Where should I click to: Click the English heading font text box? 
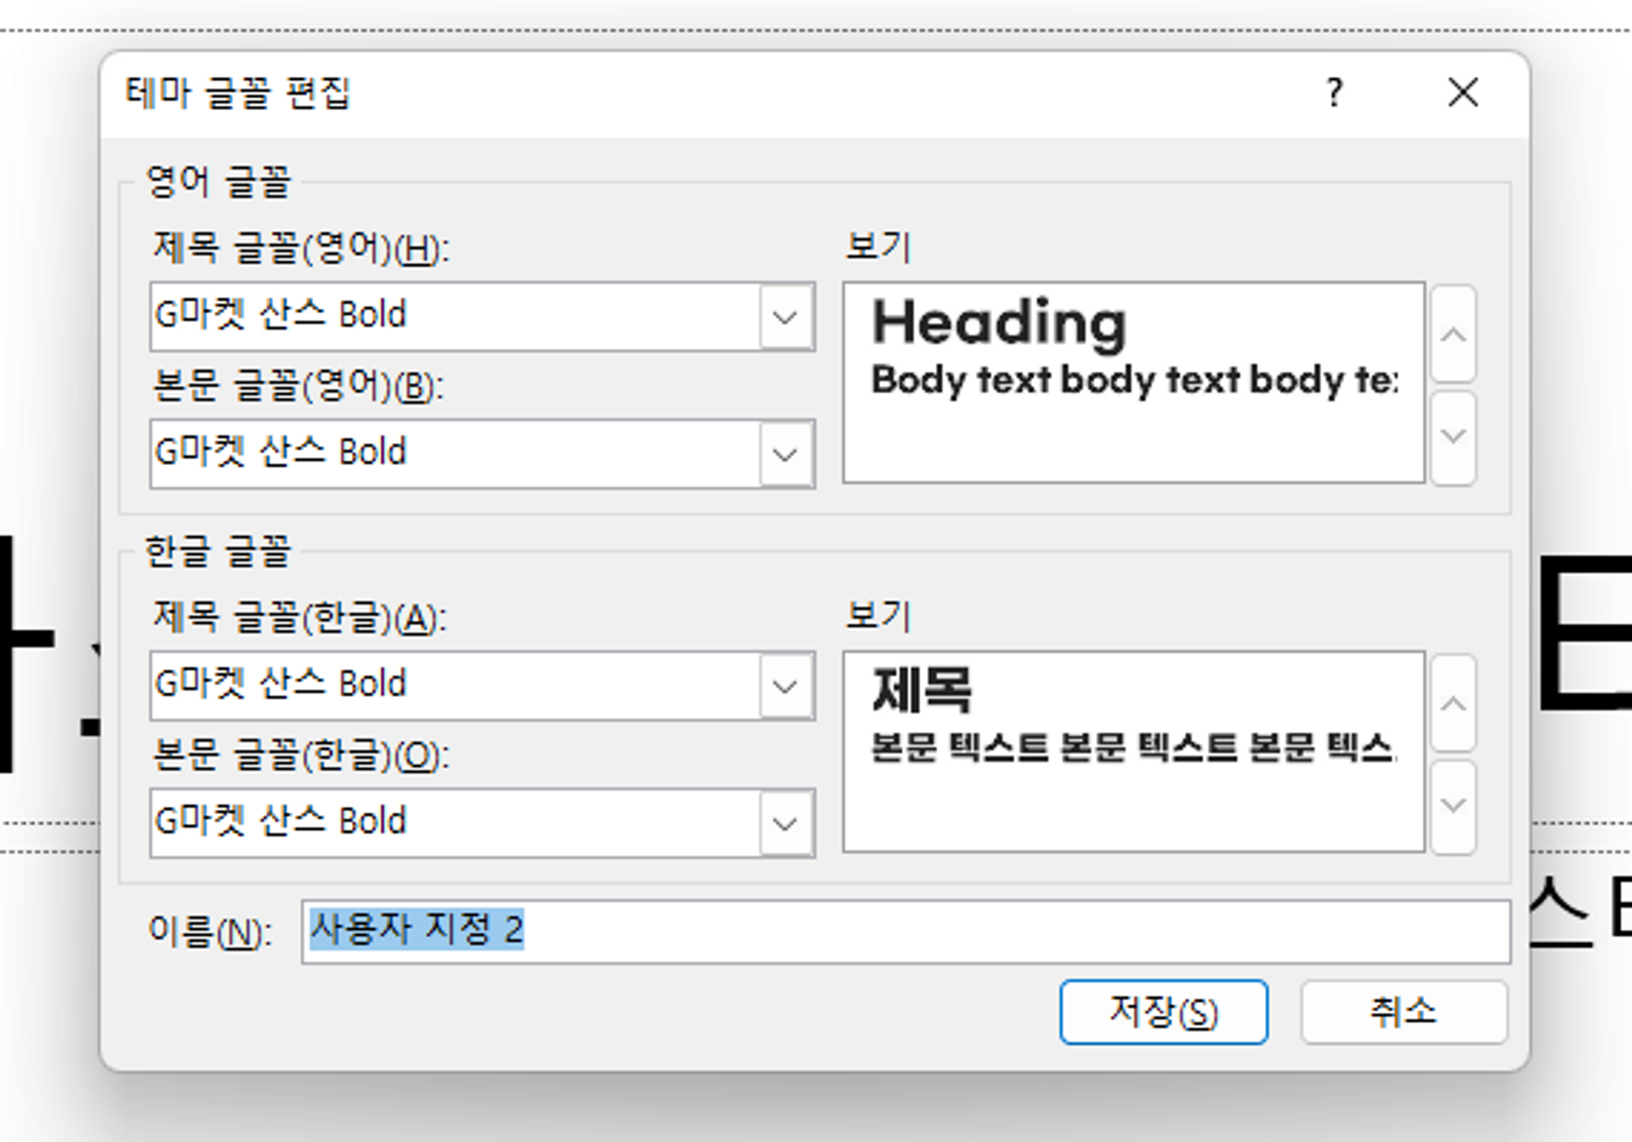454,316
